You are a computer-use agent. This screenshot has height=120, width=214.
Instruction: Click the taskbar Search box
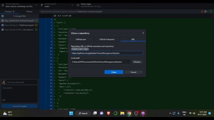83,113
